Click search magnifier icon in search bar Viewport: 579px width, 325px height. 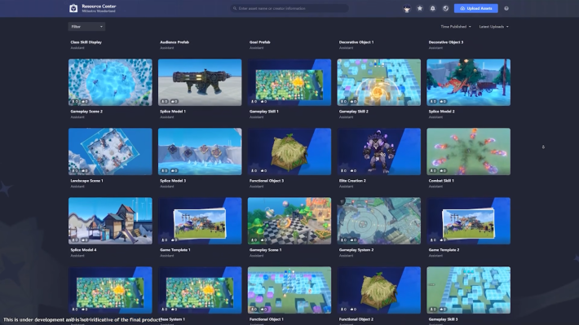click(235, 8)
